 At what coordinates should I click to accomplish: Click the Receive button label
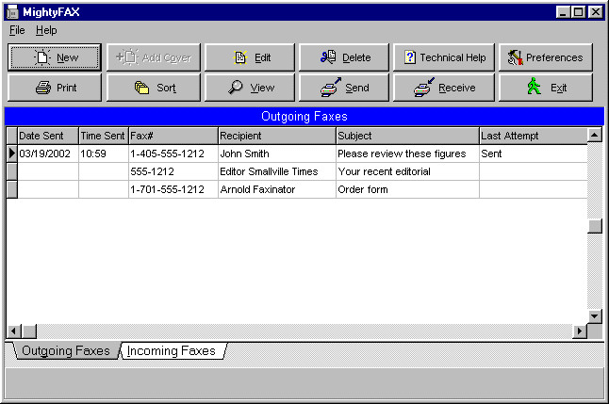(457, 89)
